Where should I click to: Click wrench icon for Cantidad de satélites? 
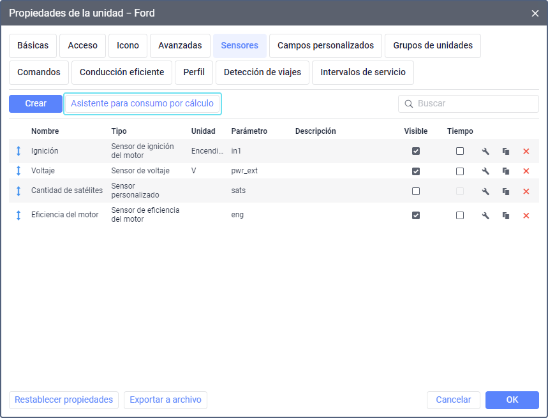pyautogui.click(x=485, y=191)
